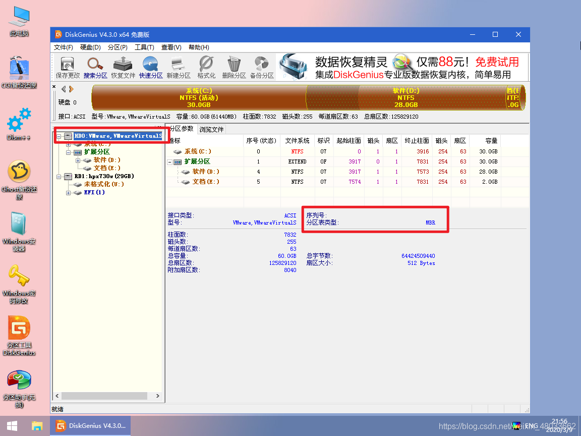Select the 软件(D:) row in partition table
Image resolution: width=581 pixels, height=436 pixels.
(x=333, y=172)
